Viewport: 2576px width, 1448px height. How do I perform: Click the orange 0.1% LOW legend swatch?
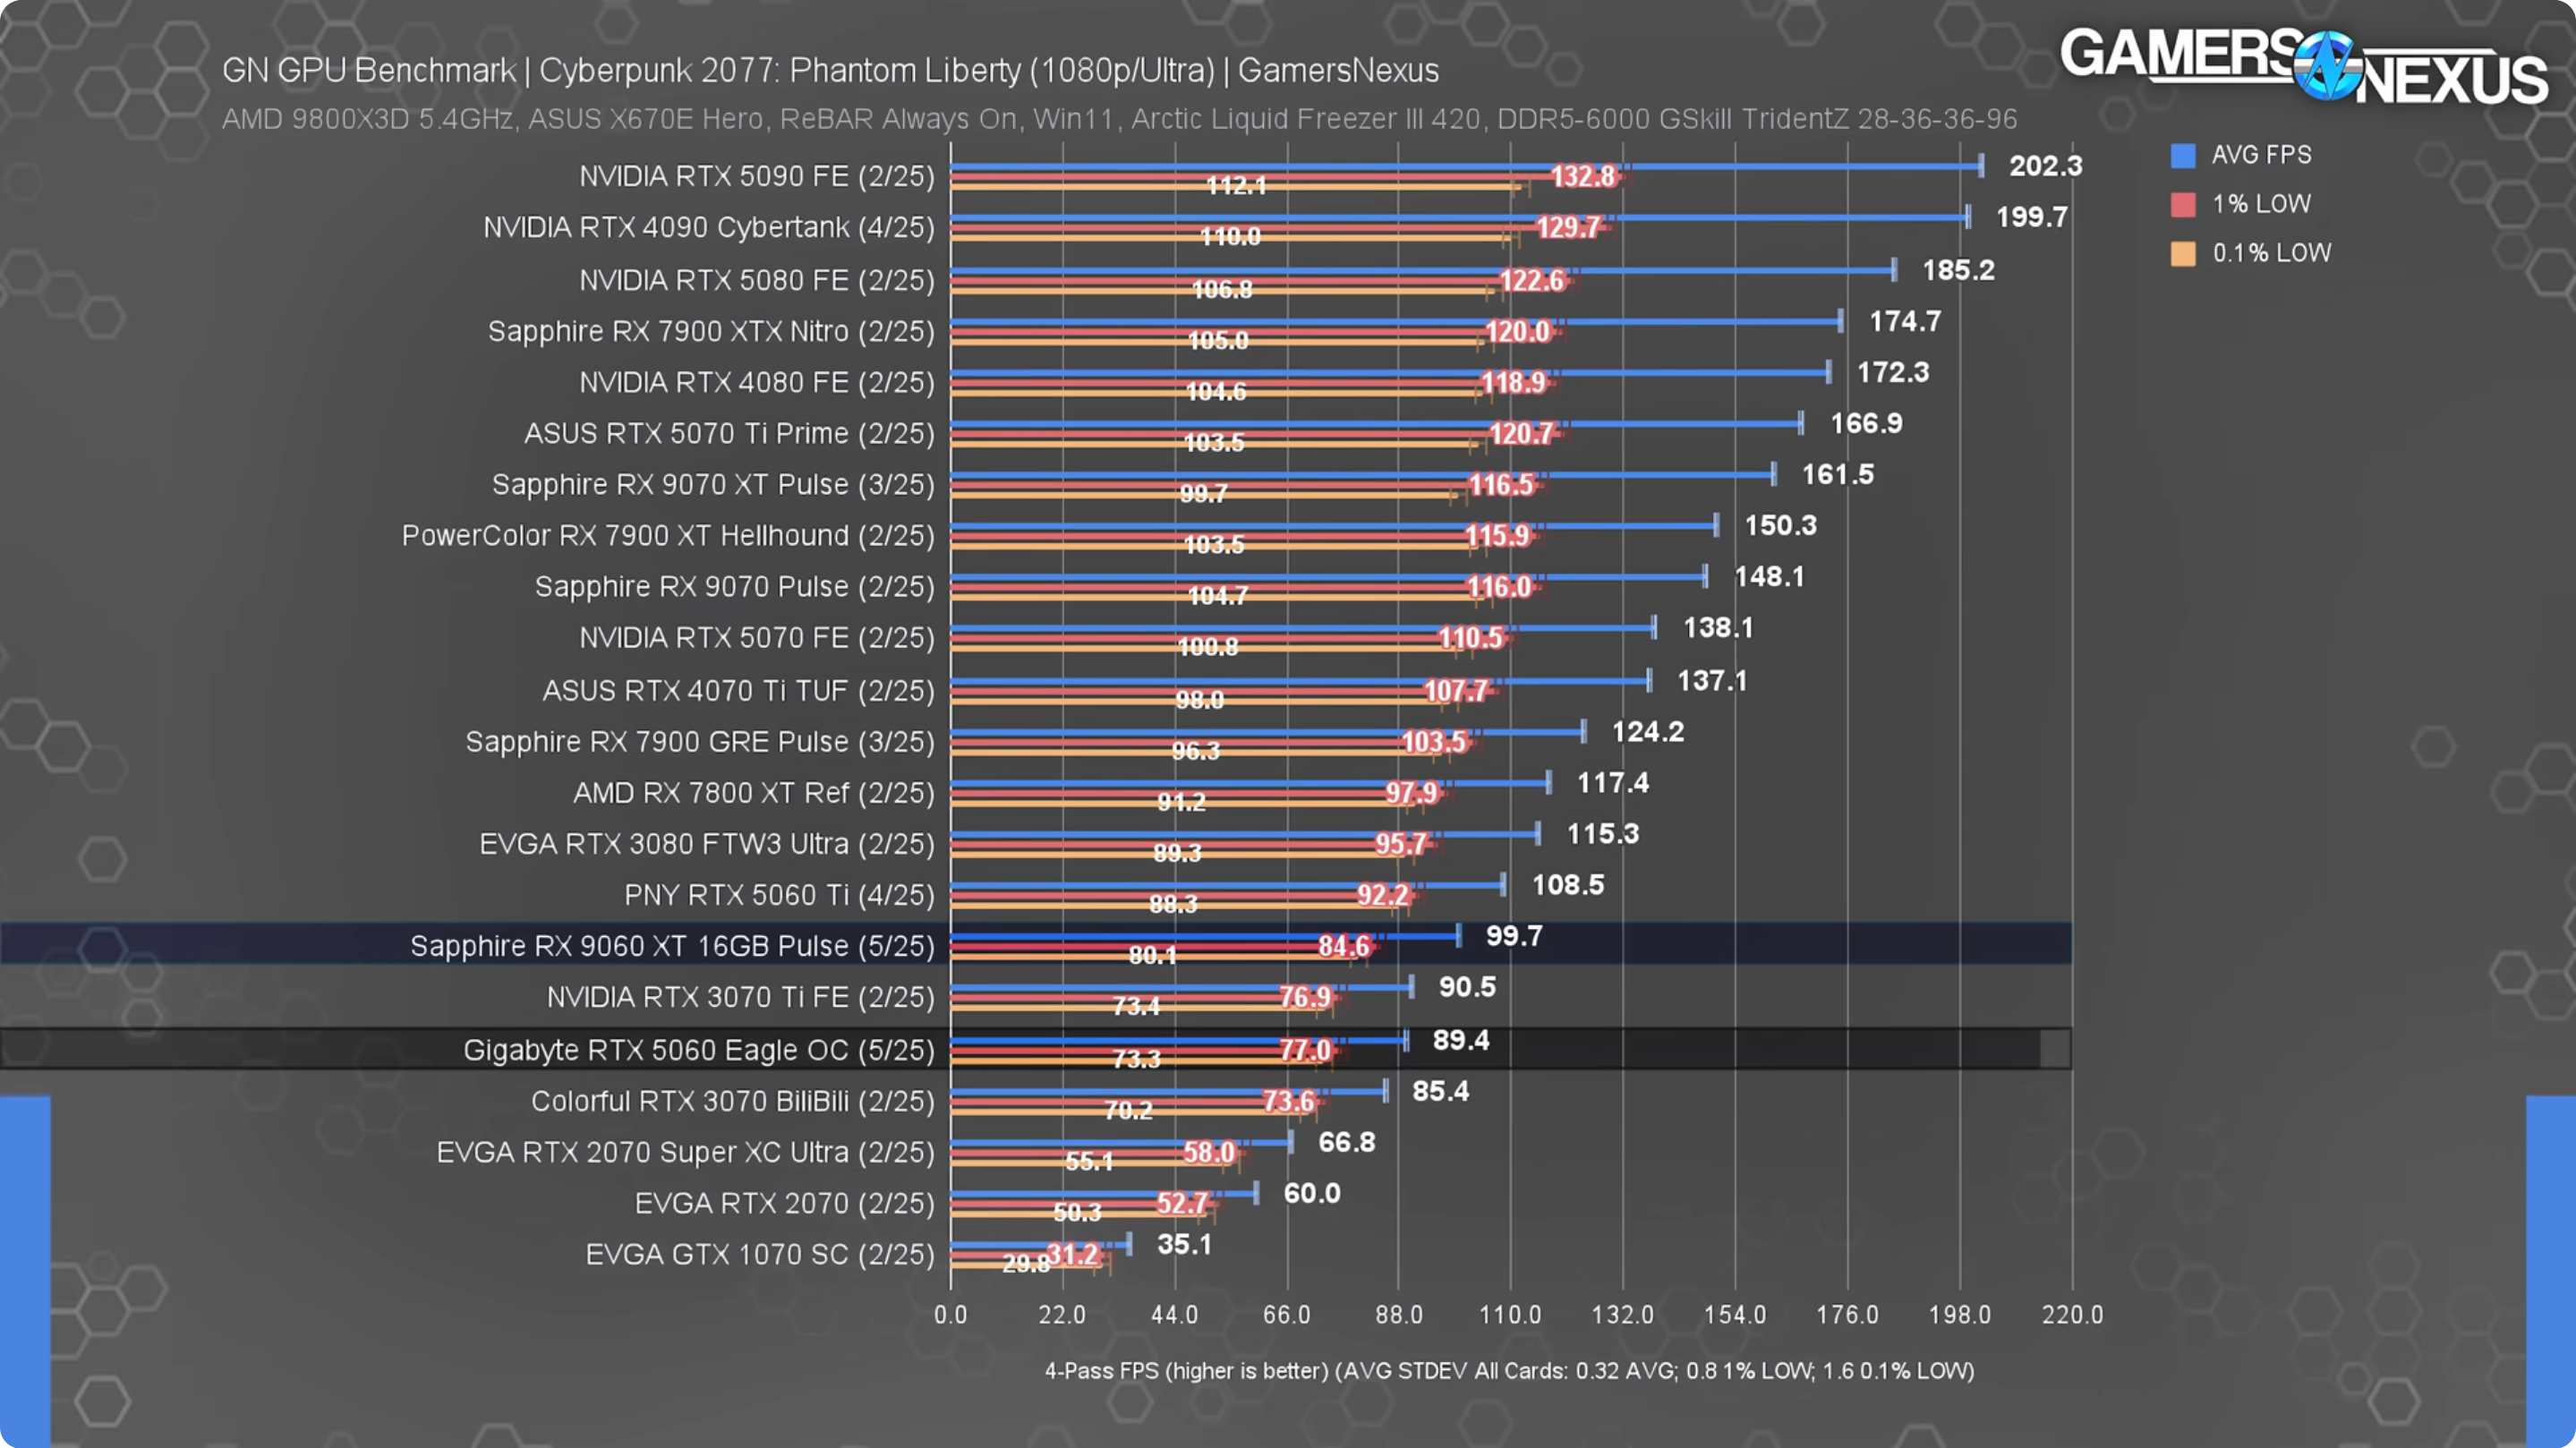pyautogui.click(x=2183, y=253)
